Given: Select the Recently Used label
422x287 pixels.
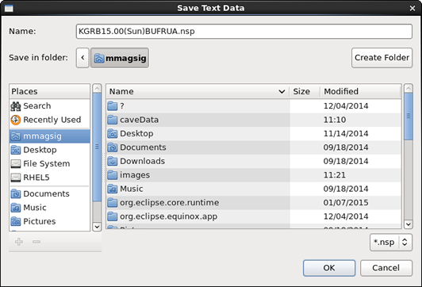Looking at the screenshot, I should pos(52,120).
